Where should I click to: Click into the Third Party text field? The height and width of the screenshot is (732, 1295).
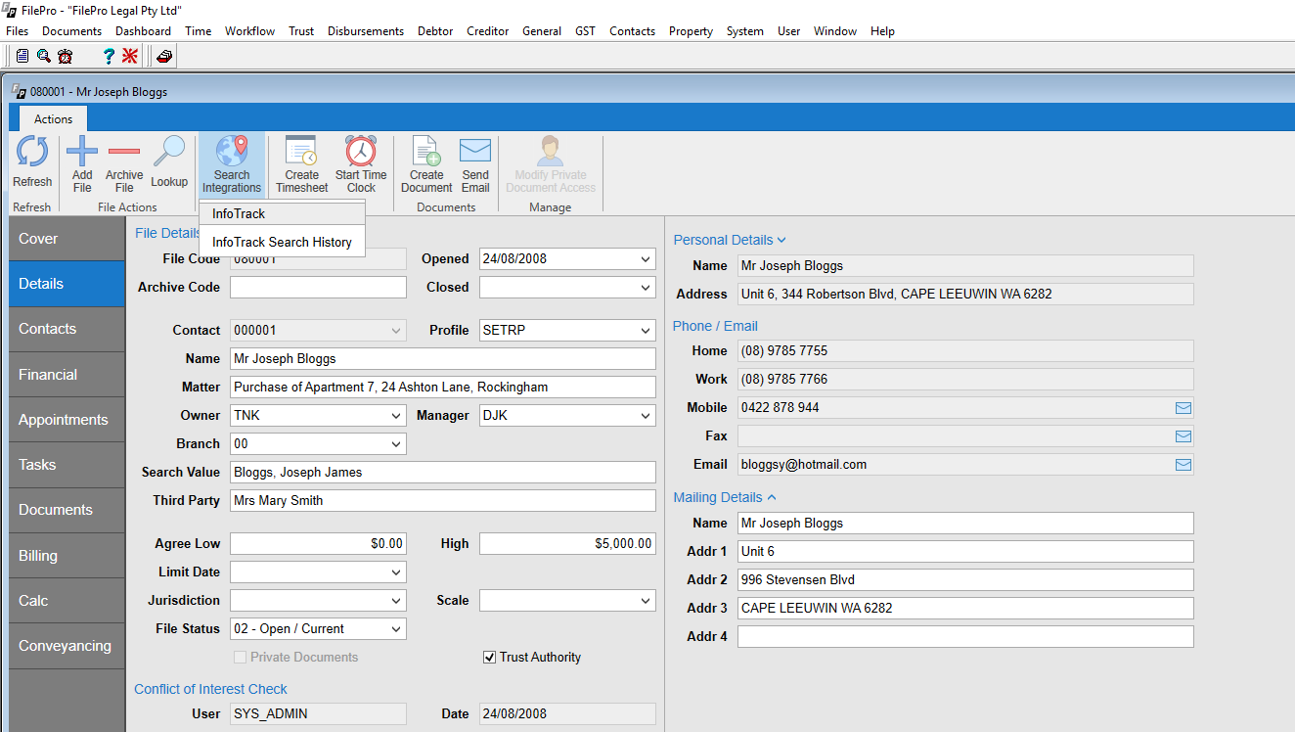tap(442, 501)
